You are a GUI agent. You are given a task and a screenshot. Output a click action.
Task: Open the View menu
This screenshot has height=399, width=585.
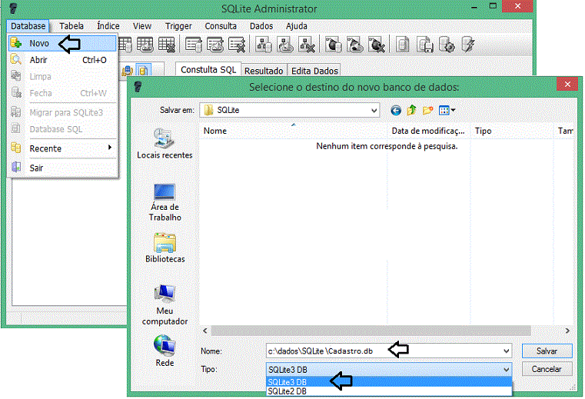(142, 26)
